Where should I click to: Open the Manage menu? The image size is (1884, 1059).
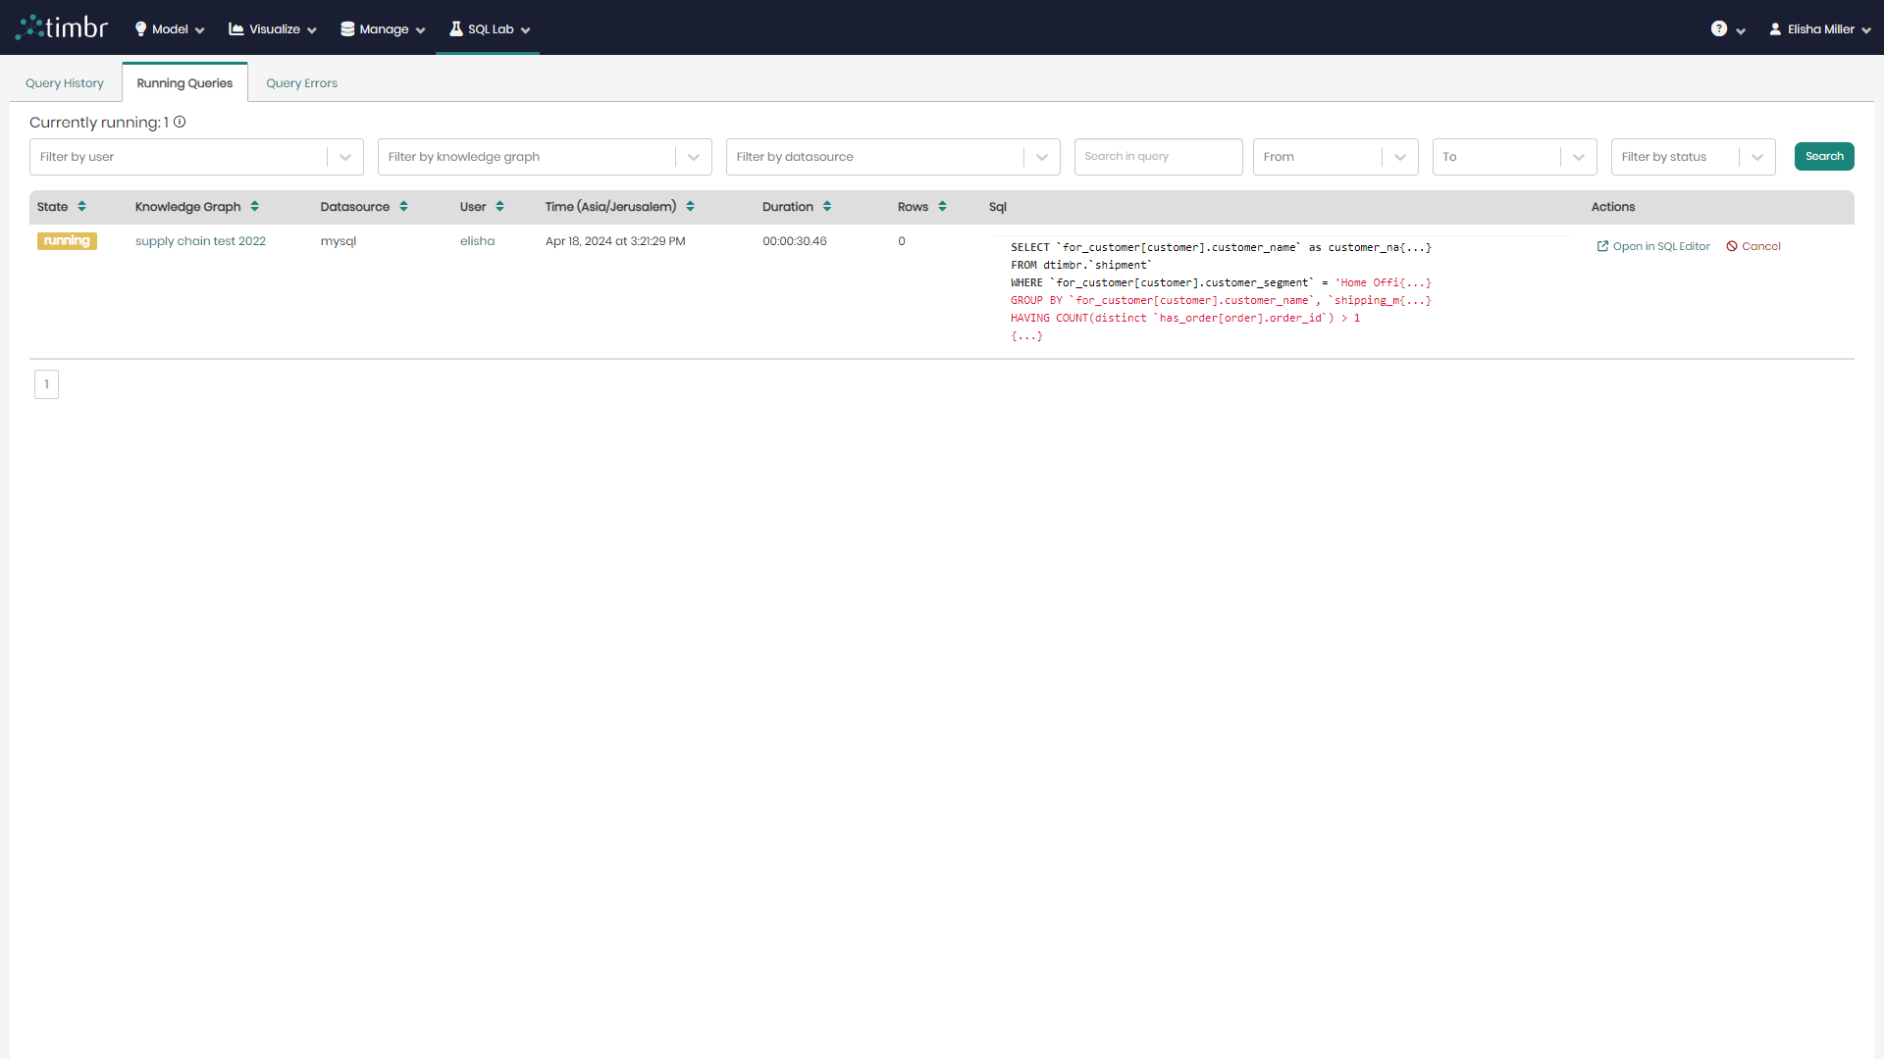[x=381, y=28]
